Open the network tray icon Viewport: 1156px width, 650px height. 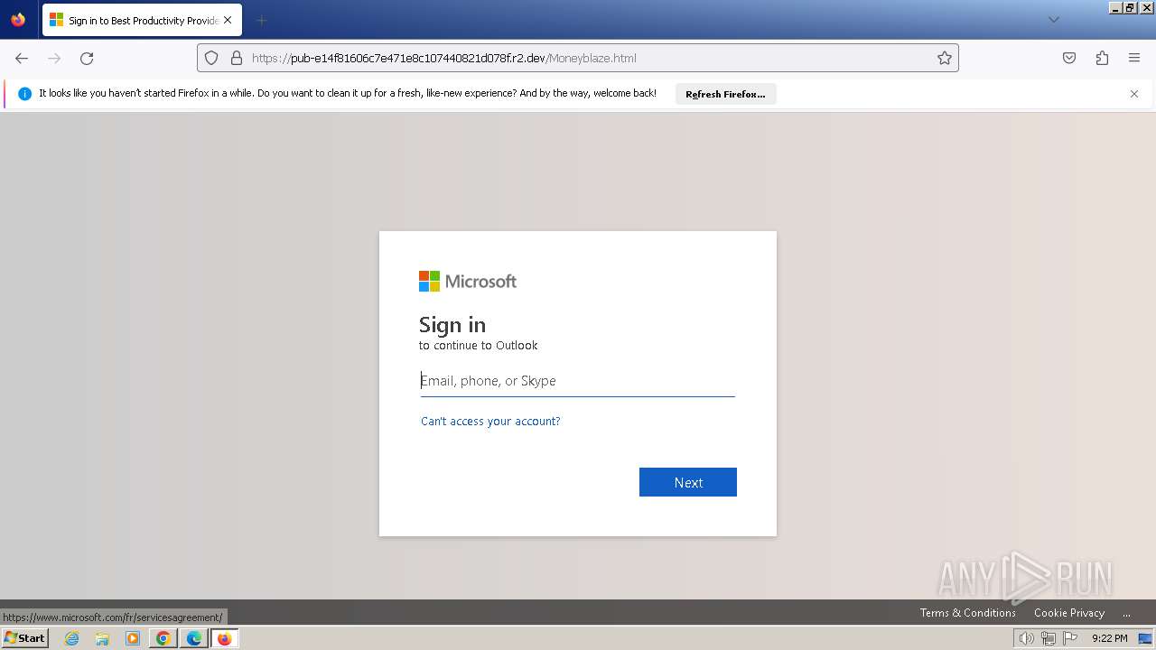[1049, 638]
